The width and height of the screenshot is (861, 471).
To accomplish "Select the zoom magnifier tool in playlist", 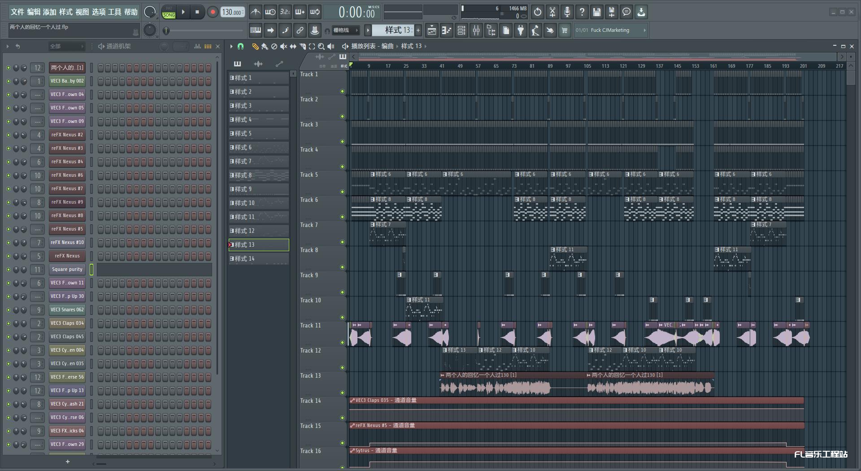I will pyautogui.click(x=321, y=46).
